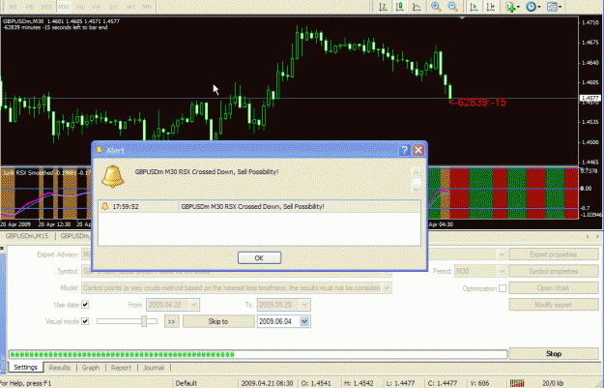Click the Open chart button

(x=553, y=288)
